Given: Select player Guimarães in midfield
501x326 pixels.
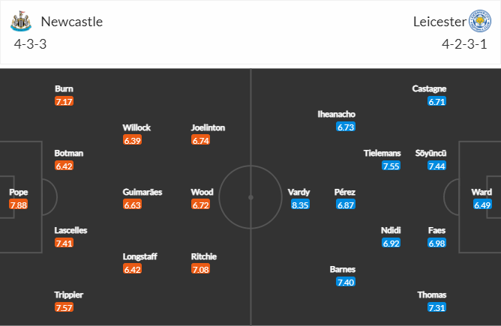Looking at the screenshot, I should (x=142, y=192).
